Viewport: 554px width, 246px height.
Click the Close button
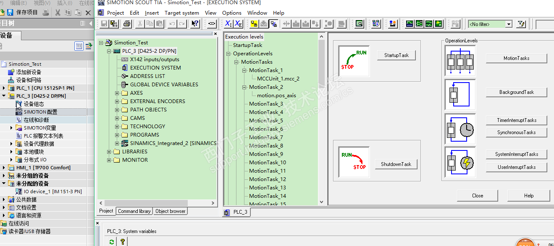point(478,196)
